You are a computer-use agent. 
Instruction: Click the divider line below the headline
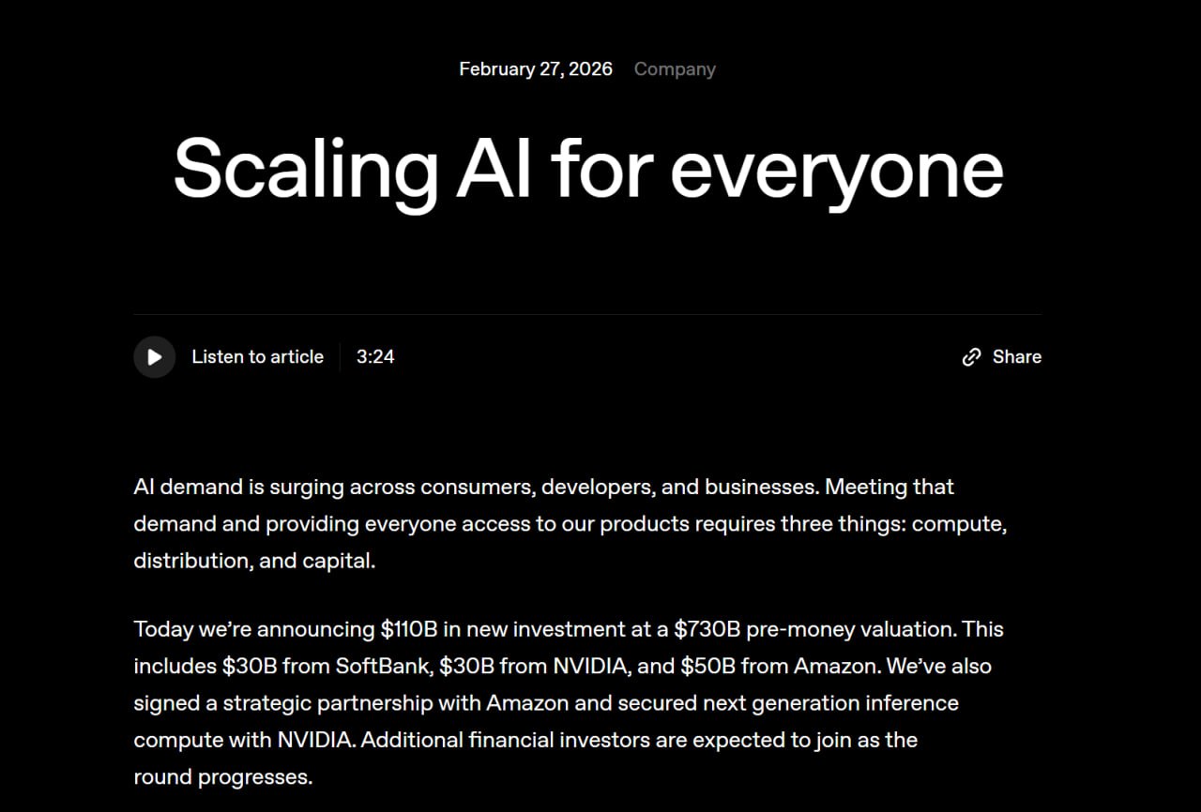[x=587, y=315]
